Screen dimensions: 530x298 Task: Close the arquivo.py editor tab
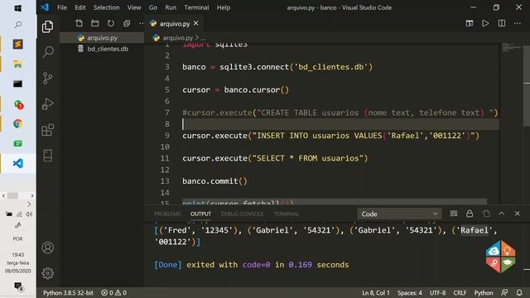click(x=196, y=23)
